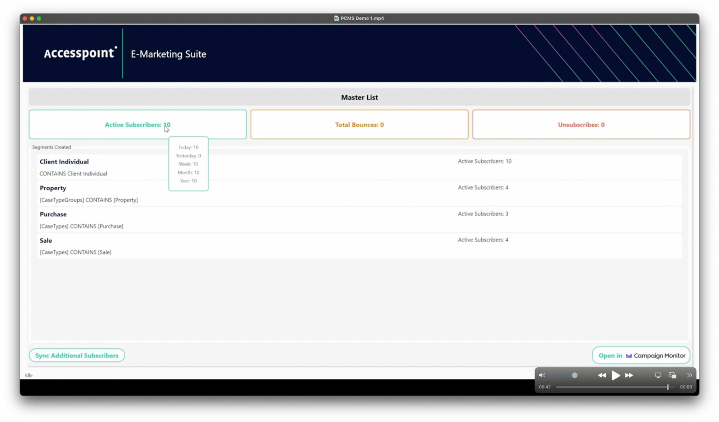Click the video timeline playhead
719x422 pixels.
coord(668,387)
